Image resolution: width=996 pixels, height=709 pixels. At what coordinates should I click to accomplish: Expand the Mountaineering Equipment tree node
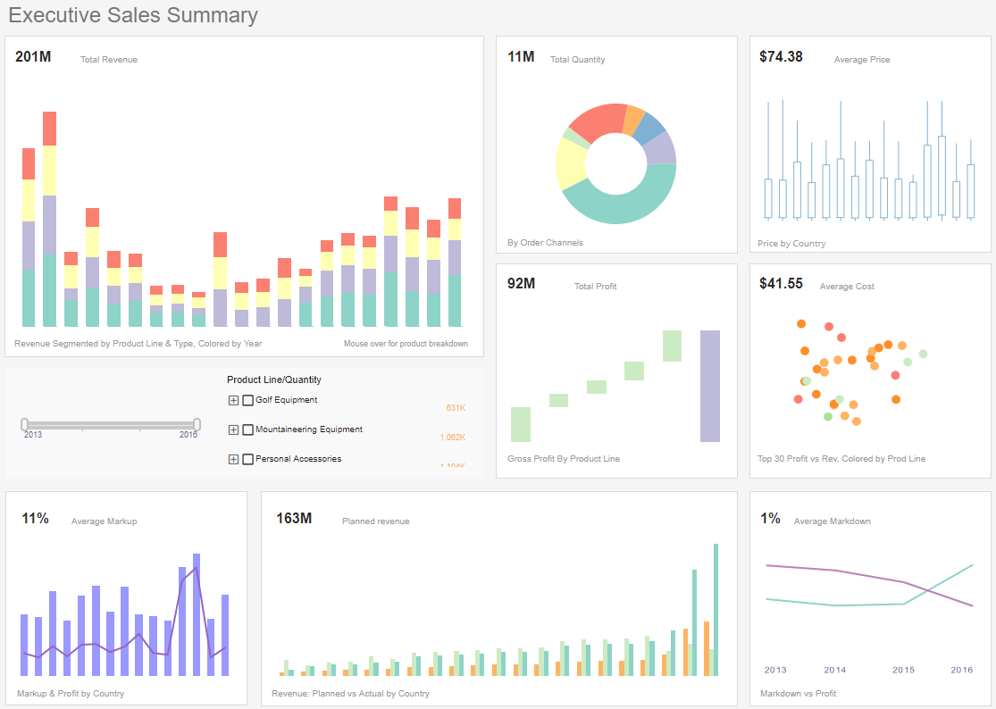click(233, 430)
